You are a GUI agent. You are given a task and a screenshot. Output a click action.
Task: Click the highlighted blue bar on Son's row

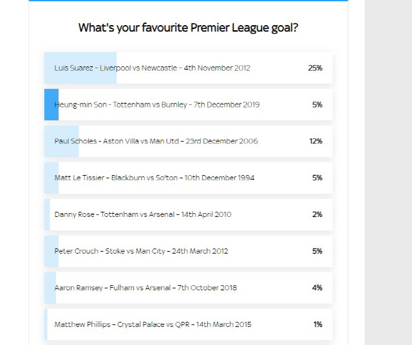click(51, 104)
